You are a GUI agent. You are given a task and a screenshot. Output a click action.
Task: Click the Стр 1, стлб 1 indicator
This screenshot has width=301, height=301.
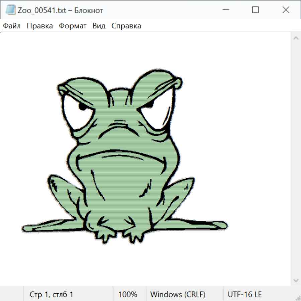click(51, 295)
